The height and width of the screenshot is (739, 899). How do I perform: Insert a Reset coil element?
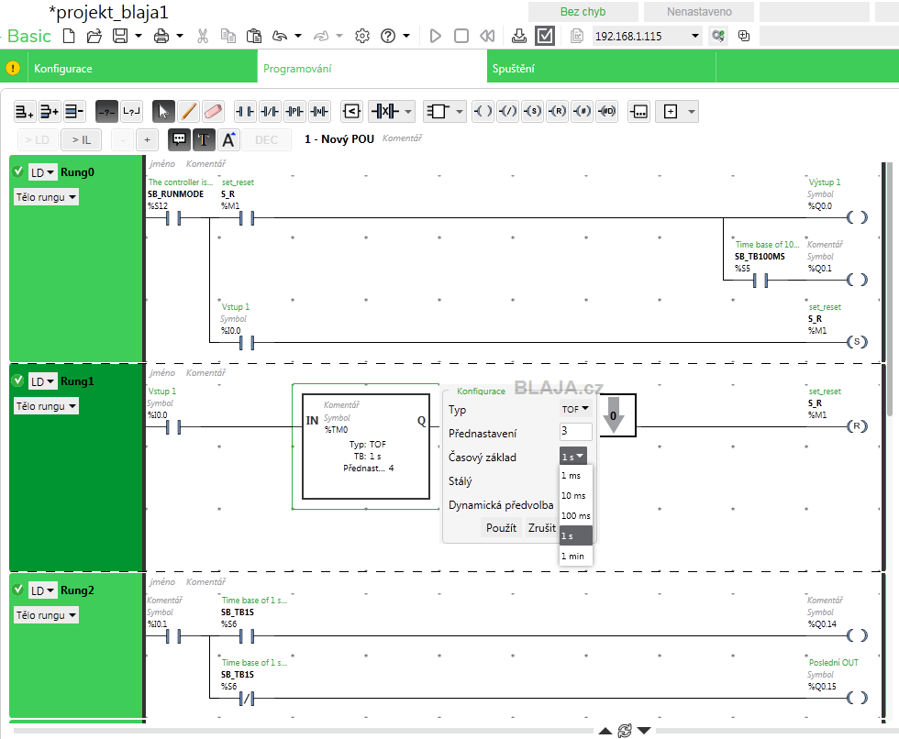coord(558,111)
